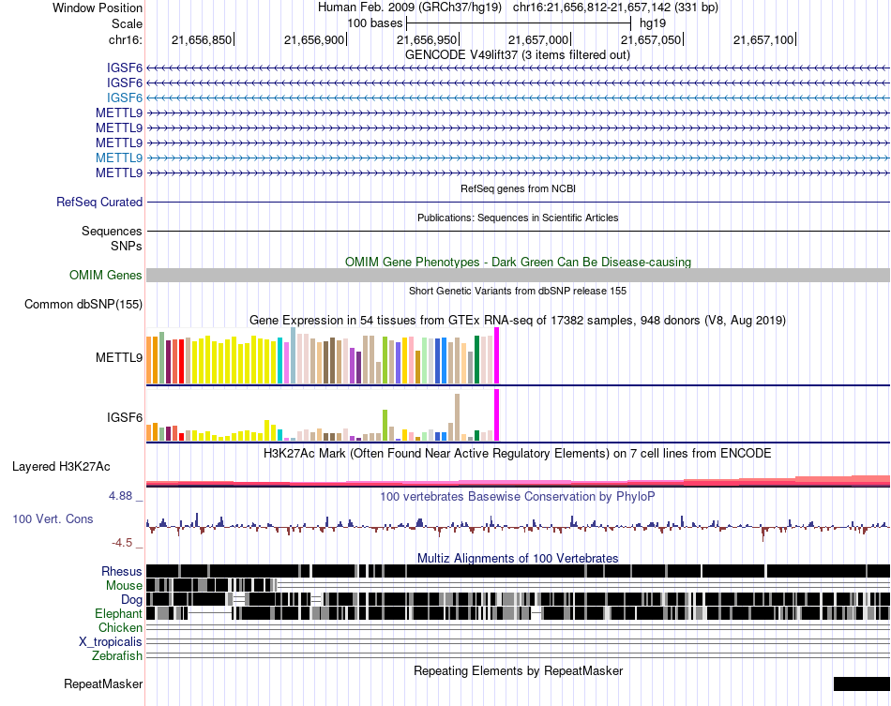This screenshot has height=706, width=891.
Task: Open the Common dbSNP(155) track label
Action: click(x=83, y=304)
